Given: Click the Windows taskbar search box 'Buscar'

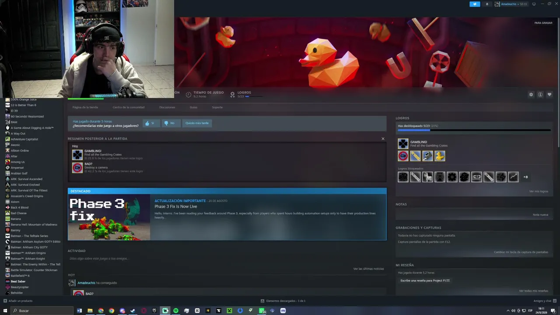Looking at the screenshot, I should tap(42, 311).
